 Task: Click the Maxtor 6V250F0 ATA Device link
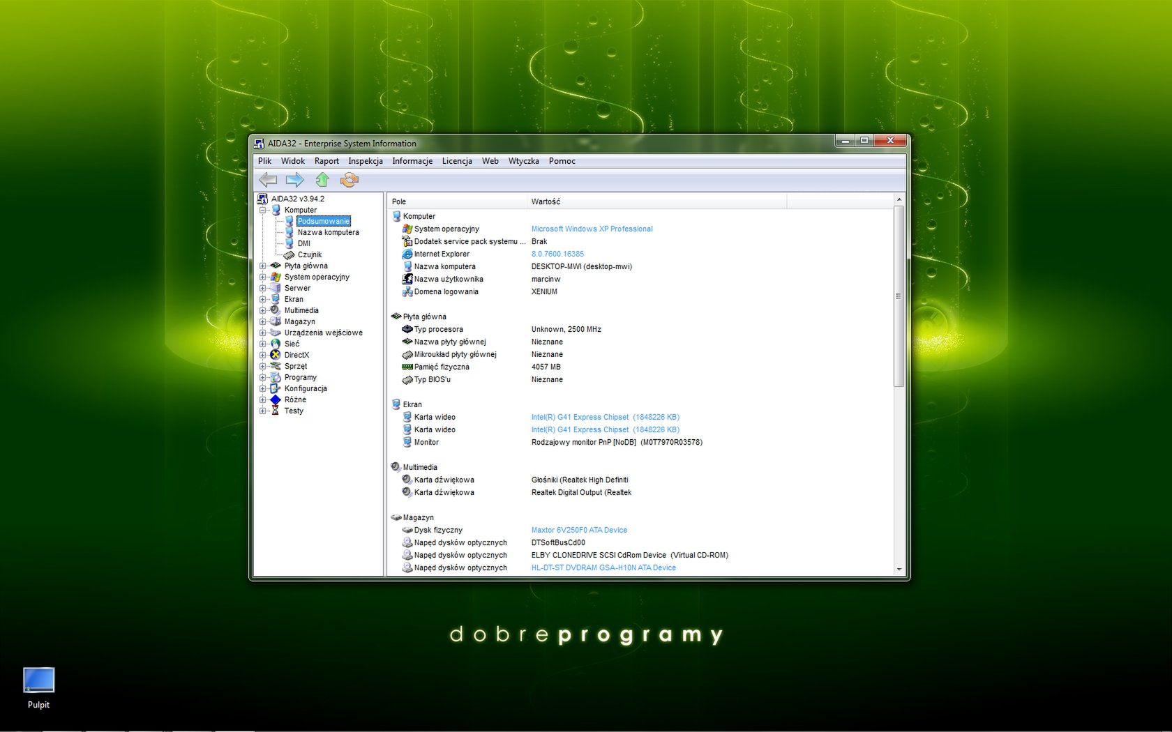pyautogui.click(x=579, y=530)
